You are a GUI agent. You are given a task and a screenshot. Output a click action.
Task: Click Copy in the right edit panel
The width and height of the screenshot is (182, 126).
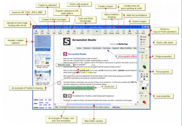143,39
